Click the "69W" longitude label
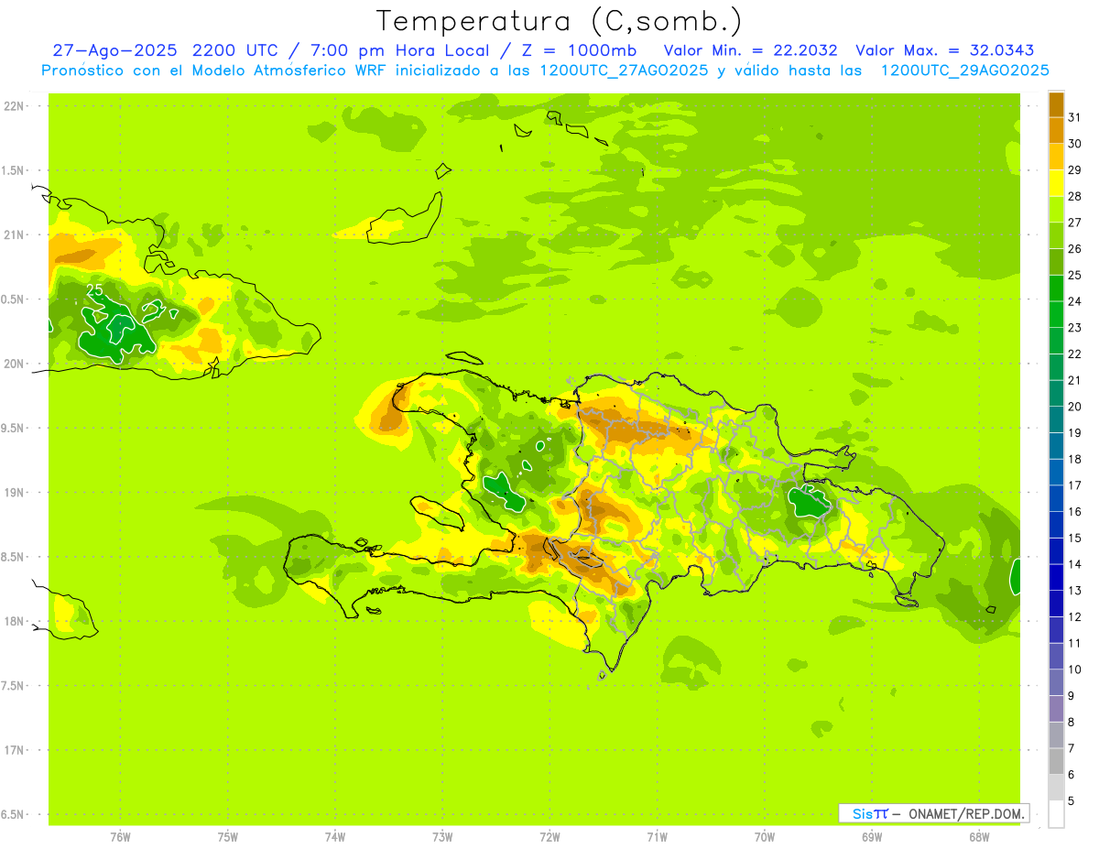1099x849 pixels. [872, 836]
